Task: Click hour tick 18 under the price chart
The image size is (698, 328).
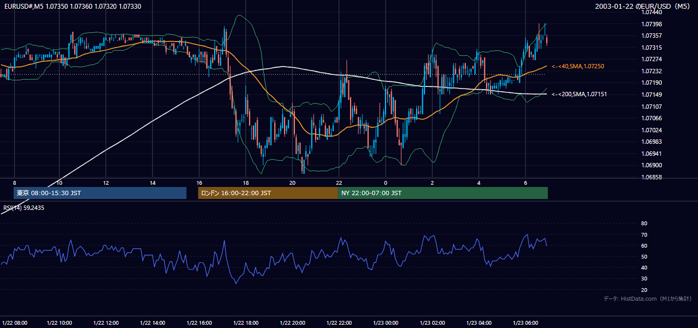Action: (x=246, y=183)
